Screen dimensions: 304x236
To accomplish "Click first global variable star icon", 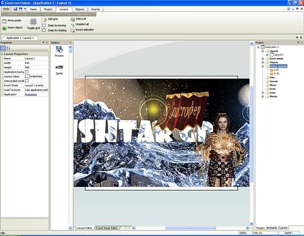I will point(271,70).
